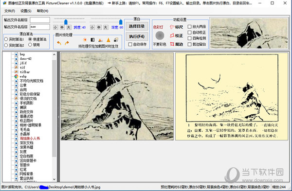Click the depth (深度) slider handle
Image resolution: width=292 pixels, height=191 pixels.
click(x=121, y=22)
